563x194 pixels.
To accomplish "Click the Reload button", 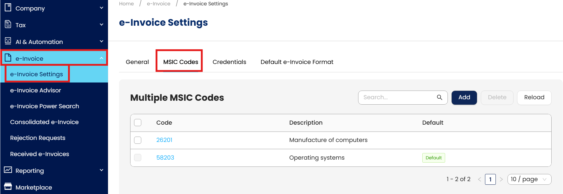I will pyautogui.click(x=534, y=97).
